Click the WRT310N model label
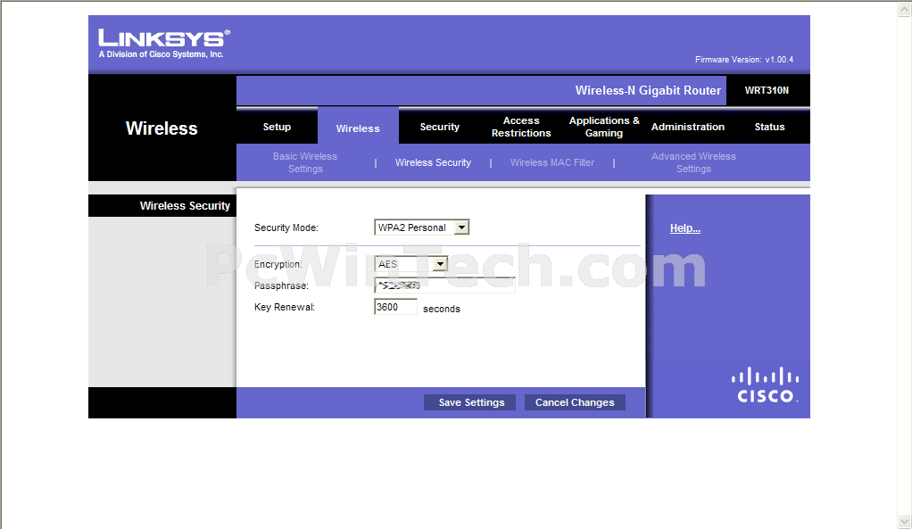Screen dimensions: 912x529 [x=767, y=90]
